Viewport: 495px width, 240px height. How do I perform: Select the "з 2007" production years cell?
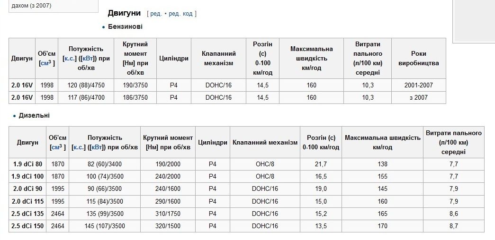click(x=418, y=98)
